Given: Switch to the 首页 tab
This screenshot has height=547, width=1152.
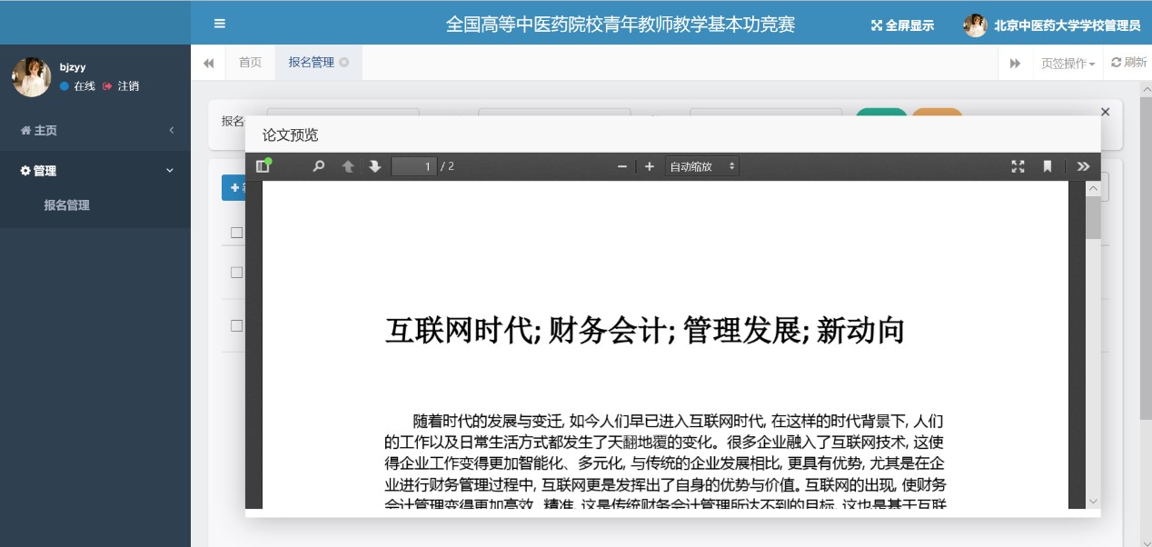Looking at the screenshot, I should pyautogui.click(x=250, y=63).
